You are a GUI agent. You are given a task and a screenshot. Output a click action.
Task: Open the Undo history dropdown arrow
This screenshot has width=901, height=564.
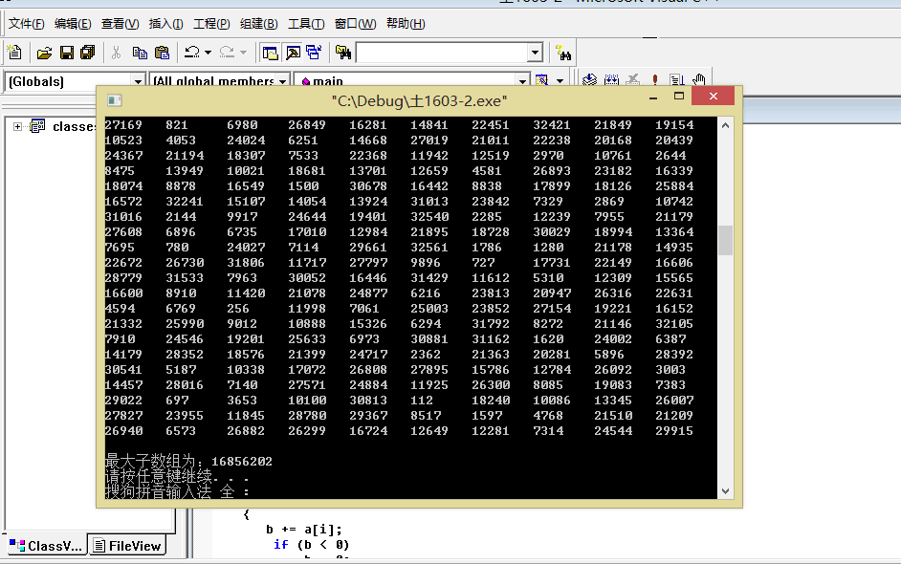coord(208,53)
